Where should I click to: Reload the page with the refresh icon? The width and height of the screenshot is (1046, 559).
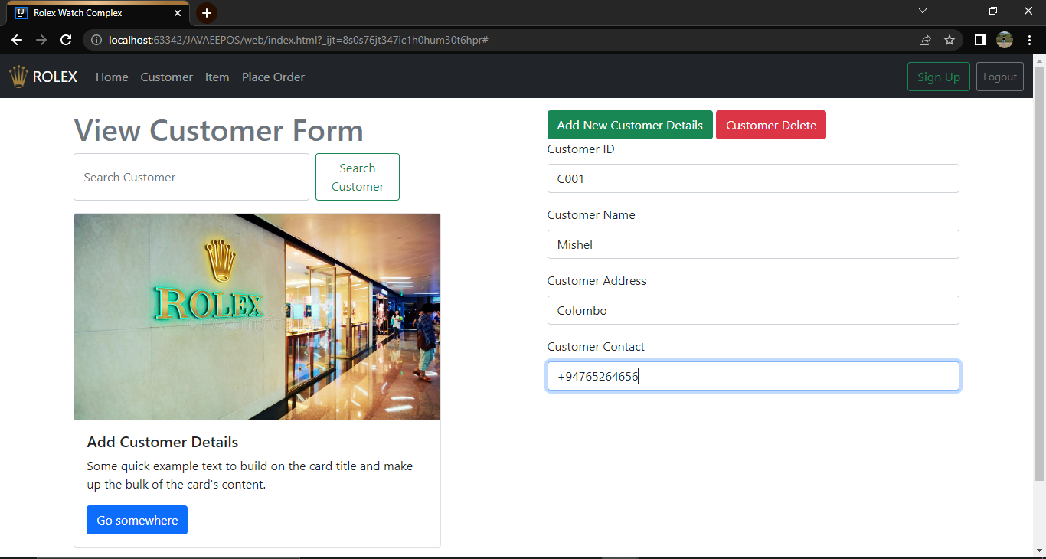66,40
